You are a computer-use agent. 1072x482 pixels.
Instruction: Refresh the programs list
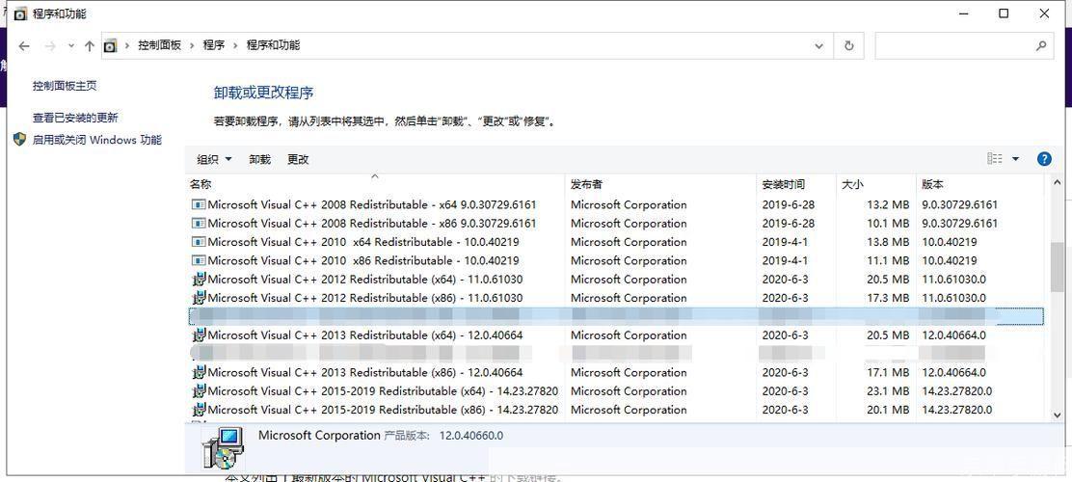tap(848, 46)
